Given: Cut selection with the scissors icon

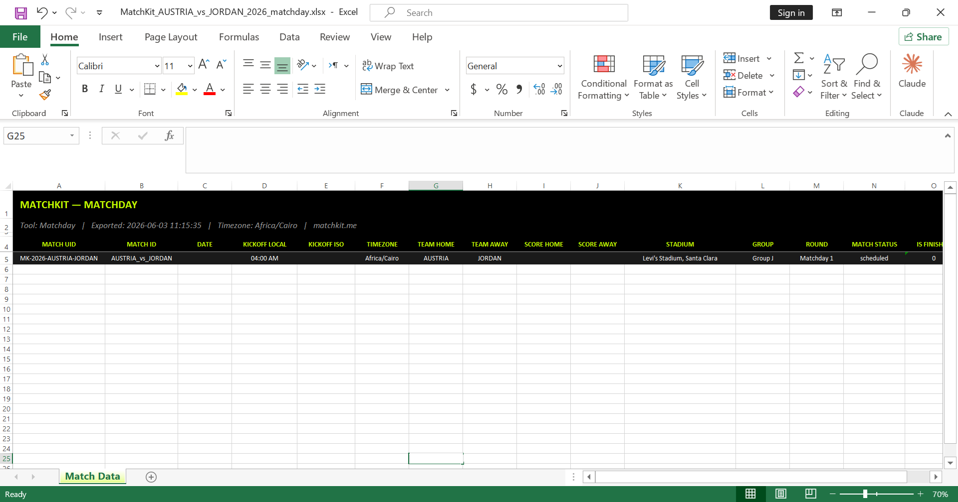Looking at the screenshot, I should pos(45,60).
